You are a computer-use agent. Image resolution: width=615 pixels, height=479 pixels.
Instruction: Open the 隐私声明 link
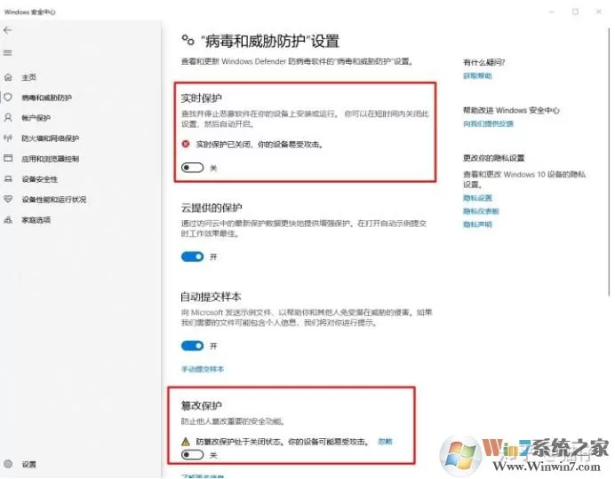pyautogui.click(x=477, y=224)
